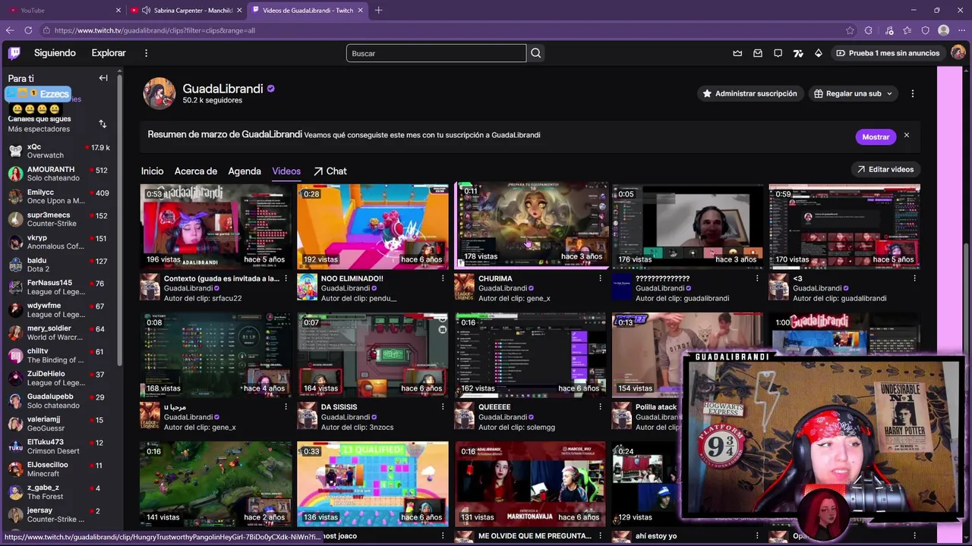
Task: Open the Contexto clip thumbnail
Action: pyautogui.click(x=216, y=226)
